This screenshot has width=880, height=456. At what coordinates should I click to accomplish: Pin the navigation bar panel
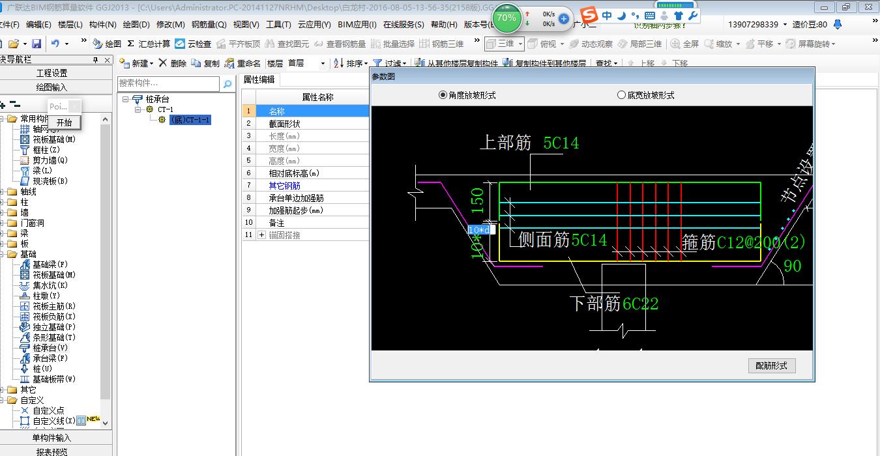(96, 59)
